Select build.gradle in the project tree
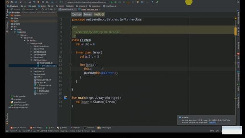 click(x=18, y=97)
